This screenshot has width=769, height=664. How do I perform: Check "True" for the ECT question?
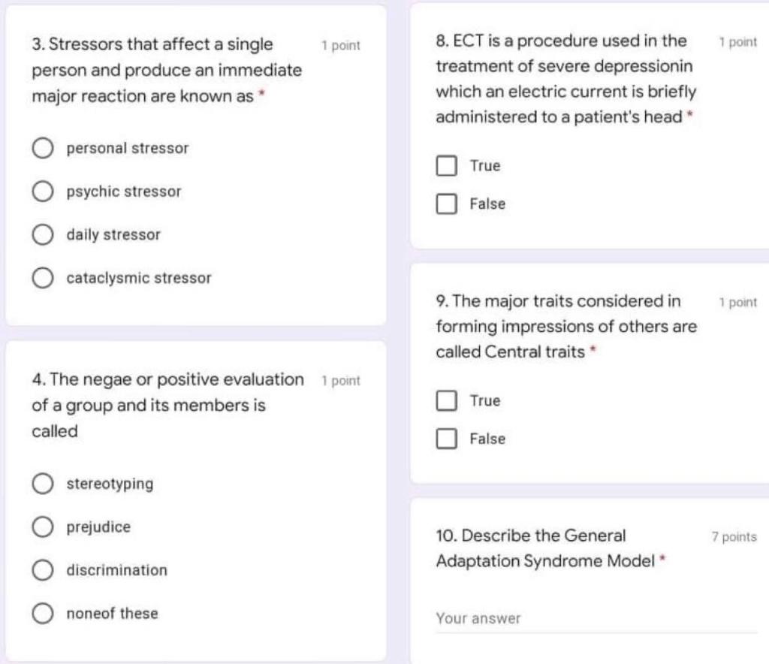pyautogui.click(x=446, y=165)
